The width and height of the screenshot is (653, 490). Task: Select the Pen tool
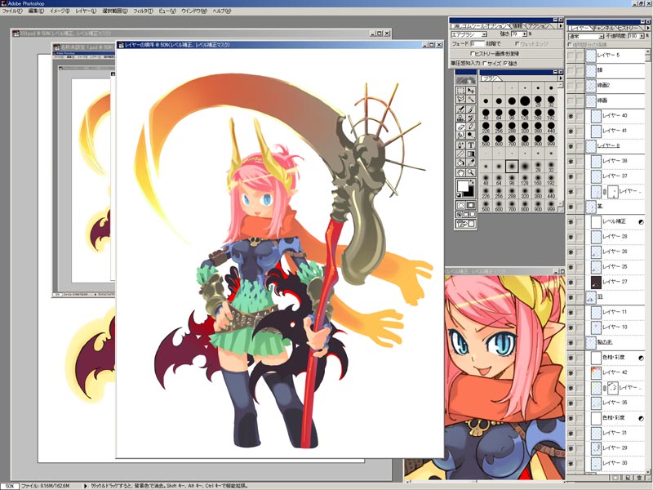(460, 145)
